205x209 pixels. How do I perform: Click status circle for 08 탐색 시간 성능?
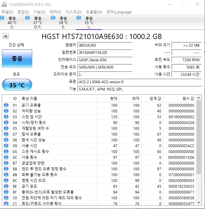pyautogui.click(x=6, y=140)
